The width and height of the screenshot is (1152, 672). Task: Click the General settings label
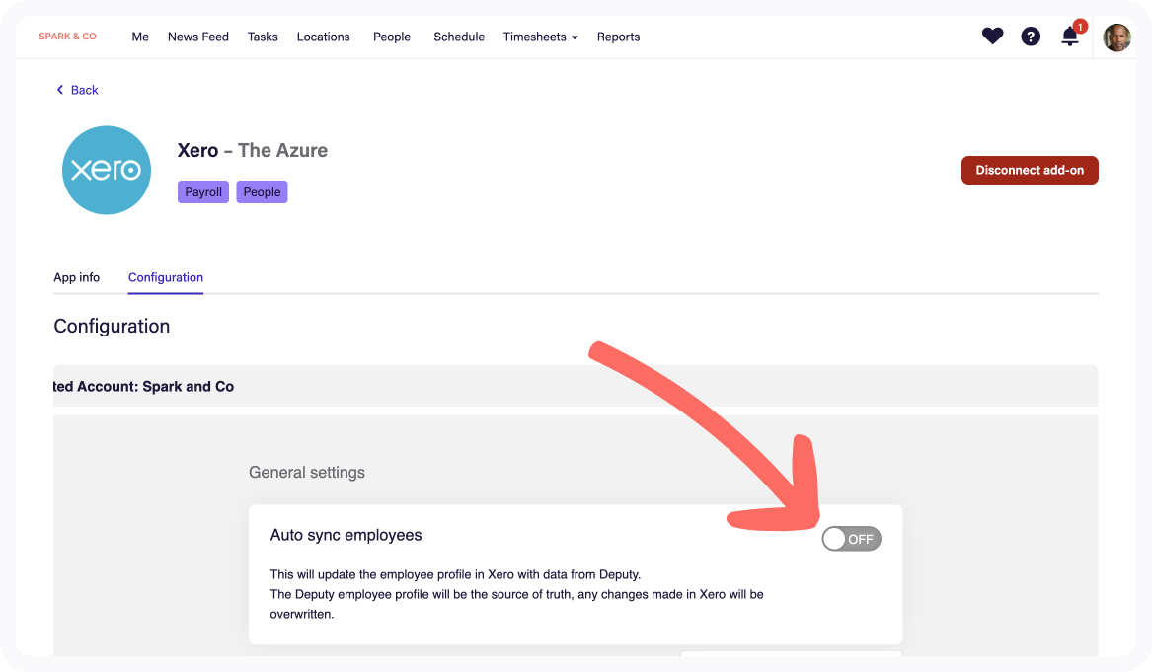point(307,473)
